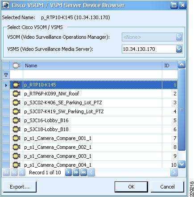
Task: Select row p_SJC16-Lobby_B16
Action: click(94, 120)
